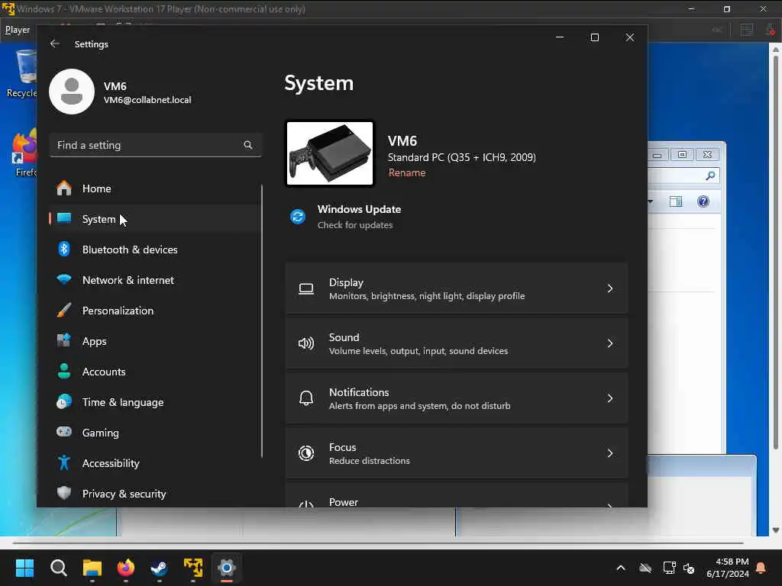Click the Accessibility figure icon
Screen dimensions: 782x586
click(x=64, y=463)
